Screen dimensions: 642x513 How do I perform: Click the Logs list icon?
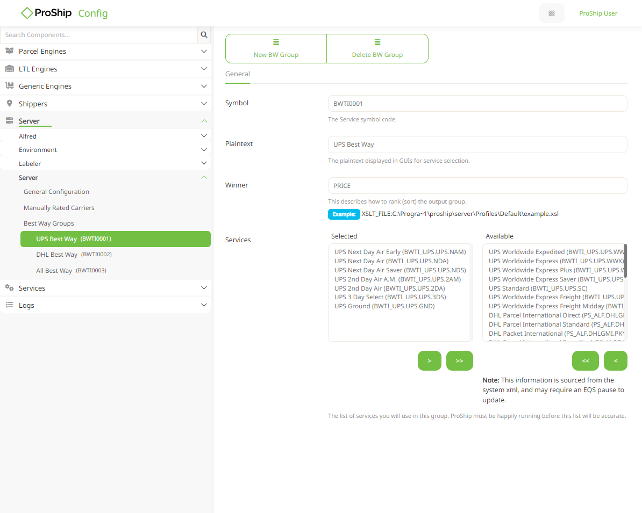click(10, 305)
